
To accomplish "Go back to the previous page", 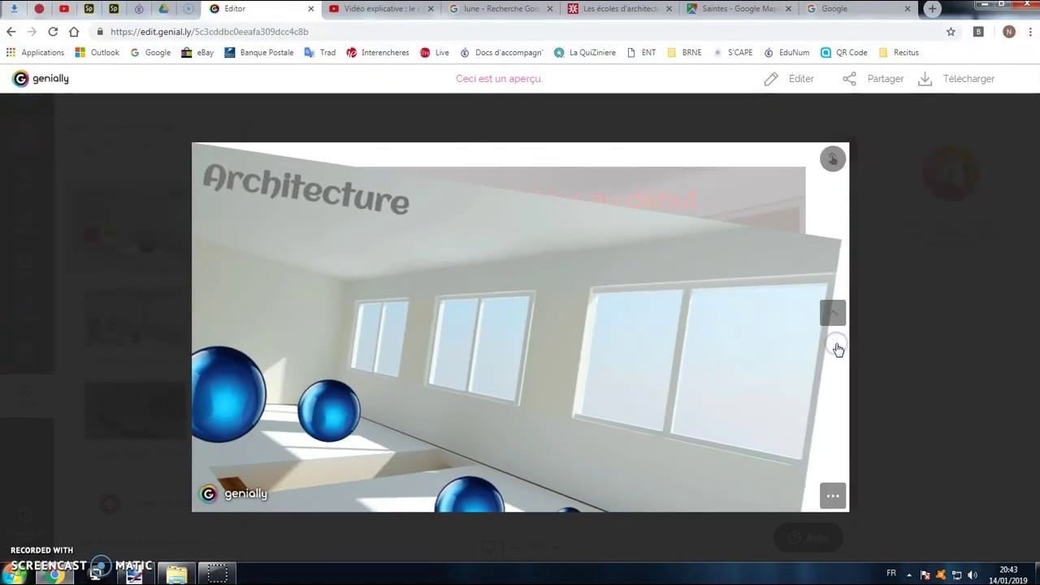I will click(x=11, y=32).
